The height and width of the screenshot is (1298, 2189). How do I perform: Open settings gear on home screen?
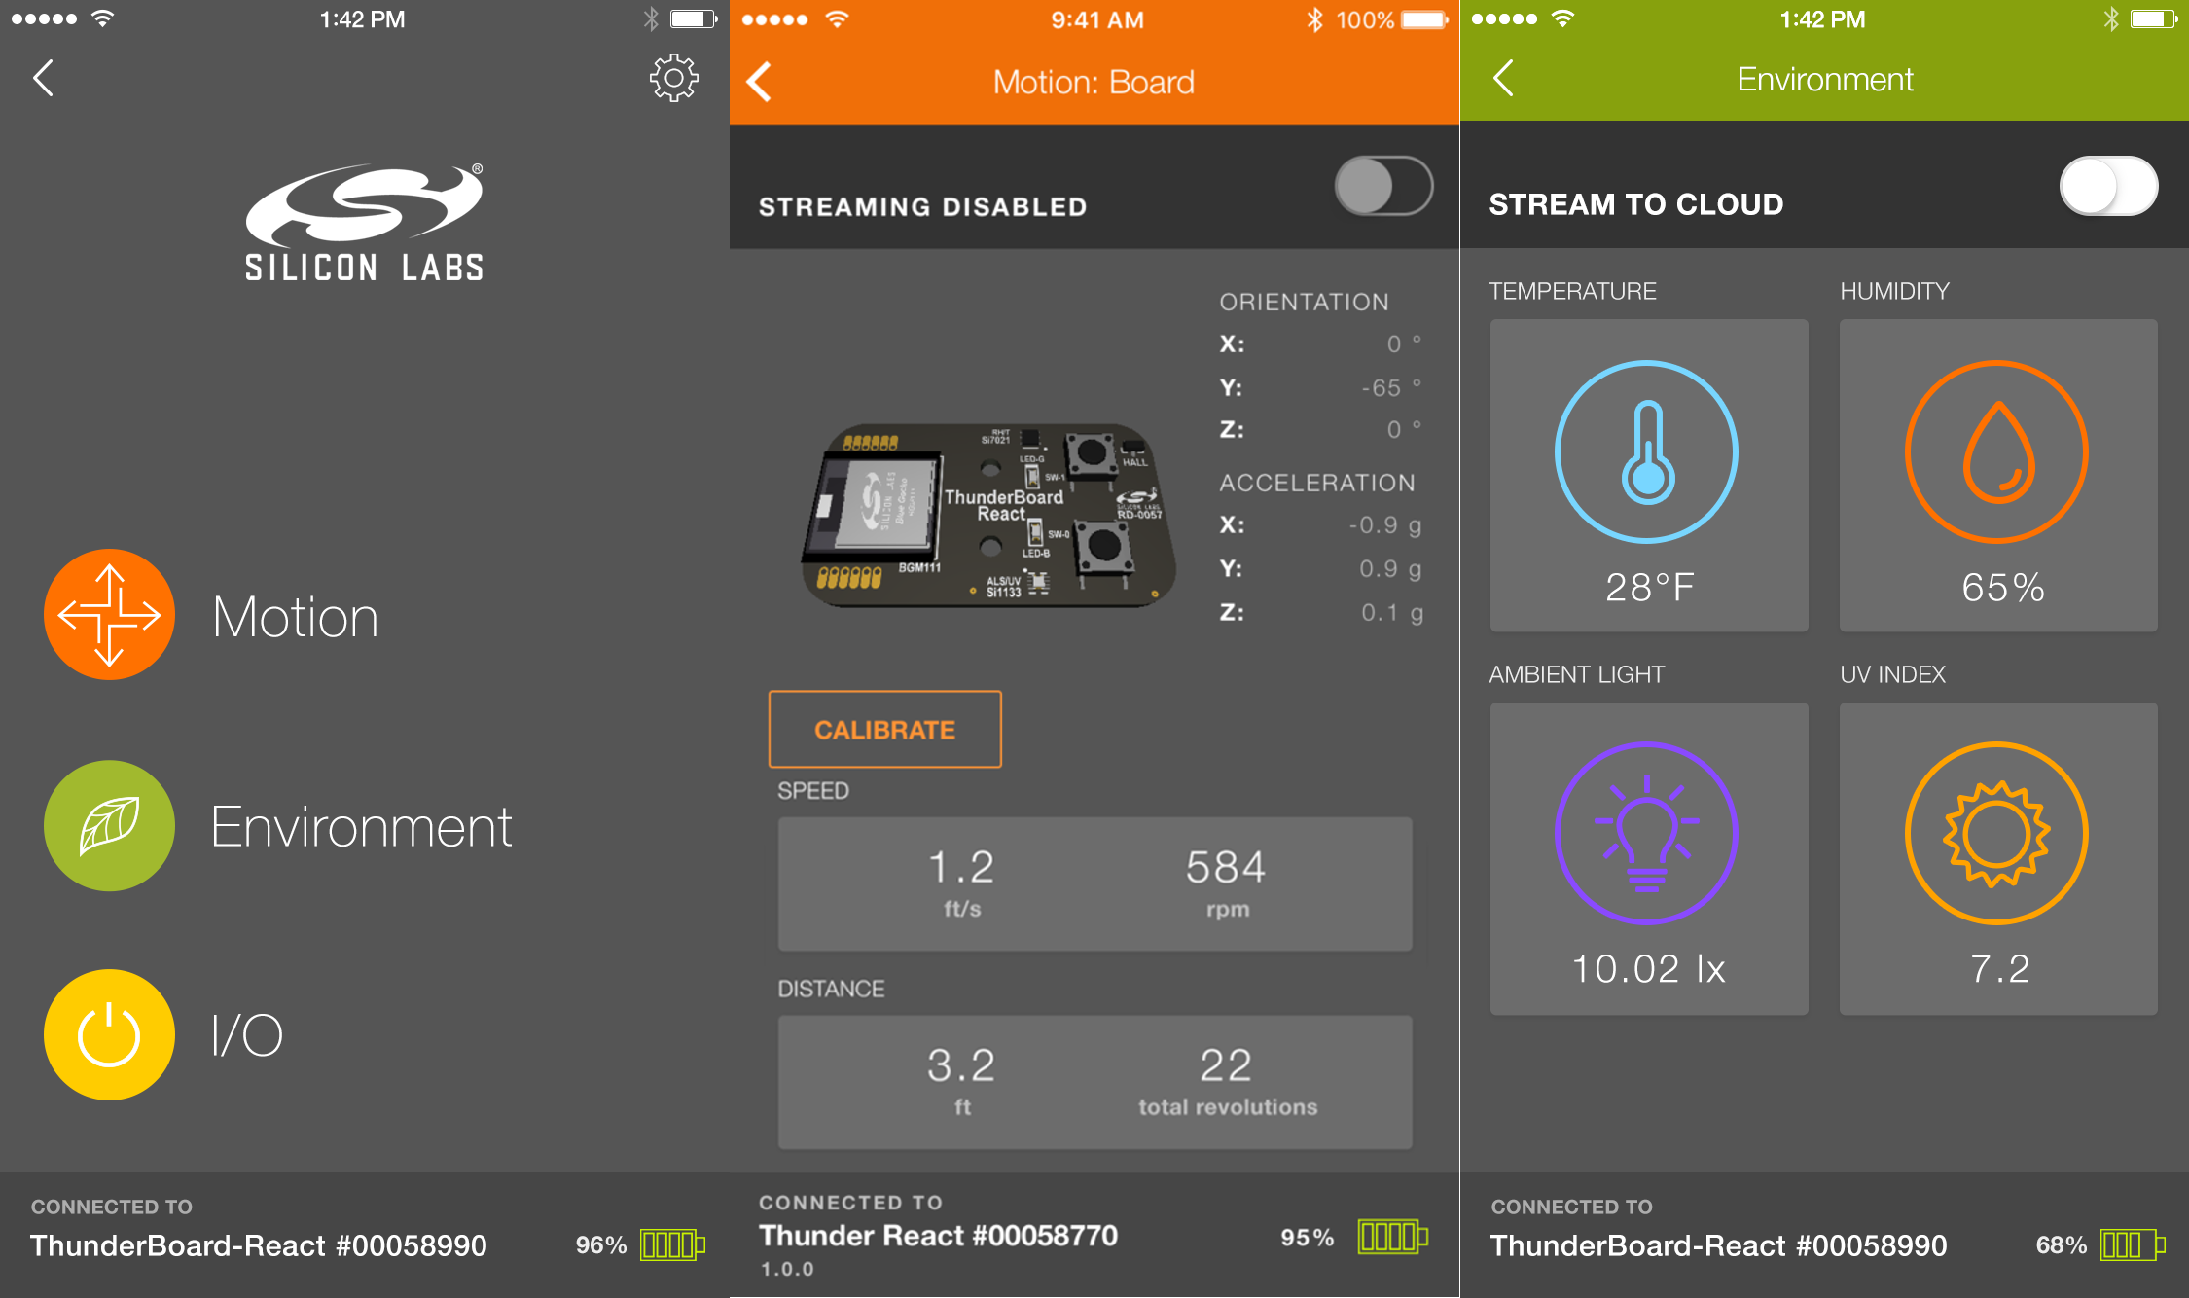pos(673,78)
